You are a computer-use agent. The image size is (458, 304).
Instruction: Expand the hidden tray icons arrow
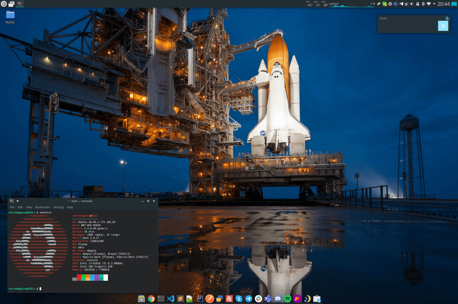434,4
